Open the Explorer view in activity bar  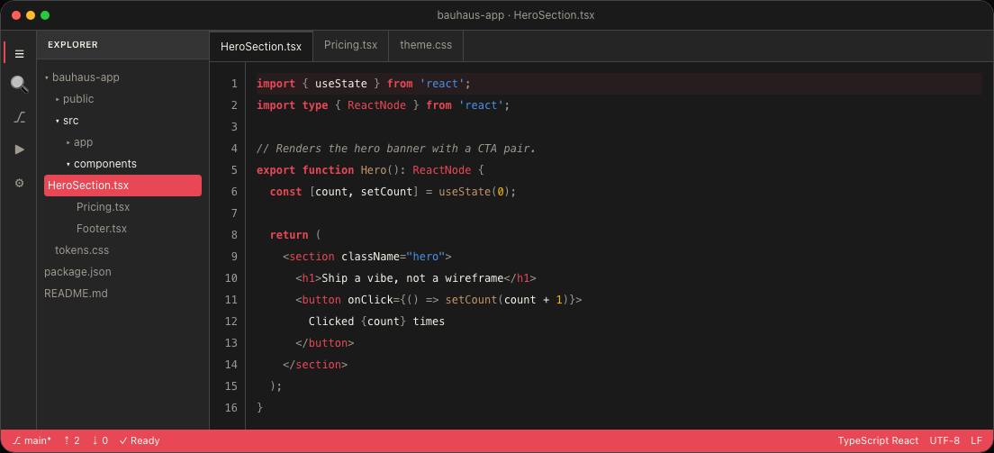pyautogui.click(x=19, y=54)
